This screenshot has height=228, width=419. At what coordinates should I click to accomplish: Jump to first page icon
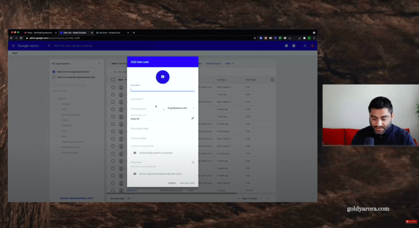(x=238, y=198)
